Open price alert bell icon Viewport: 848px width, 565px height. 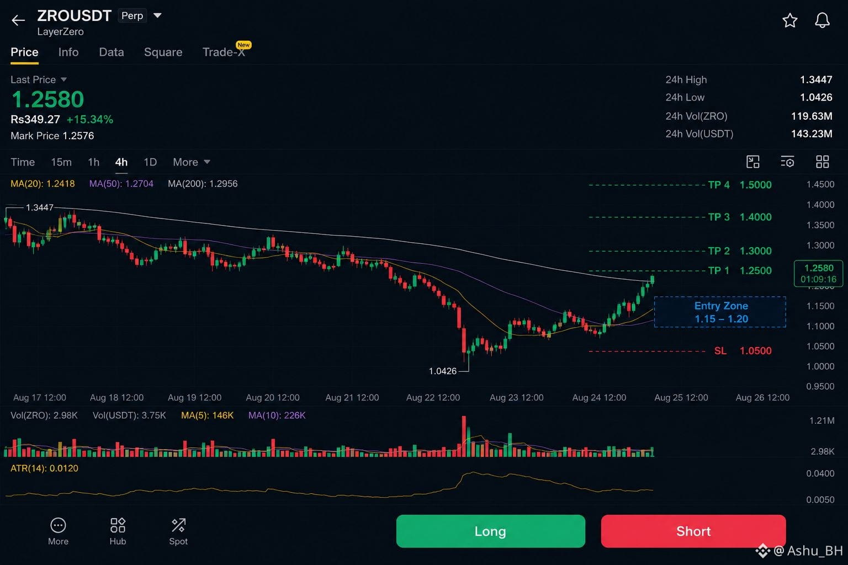822,20
